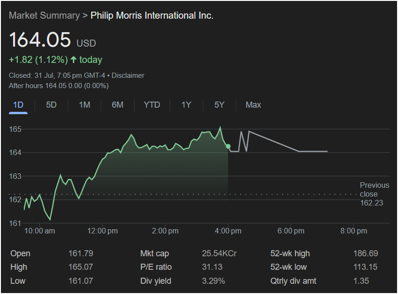Click the green closing-price dot on the chart
This screenshot has width=398, height=294.
228,146
